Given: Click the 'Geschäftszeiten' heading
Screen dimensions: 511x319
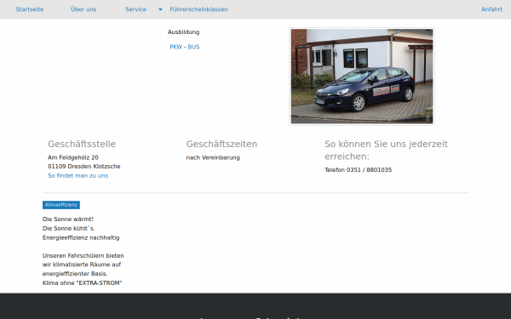Looking at the screenshot, I should coord(221,144).
